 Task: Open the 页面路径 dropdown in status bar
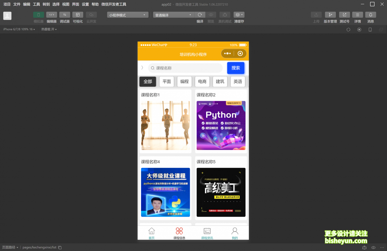pos(10,247)
